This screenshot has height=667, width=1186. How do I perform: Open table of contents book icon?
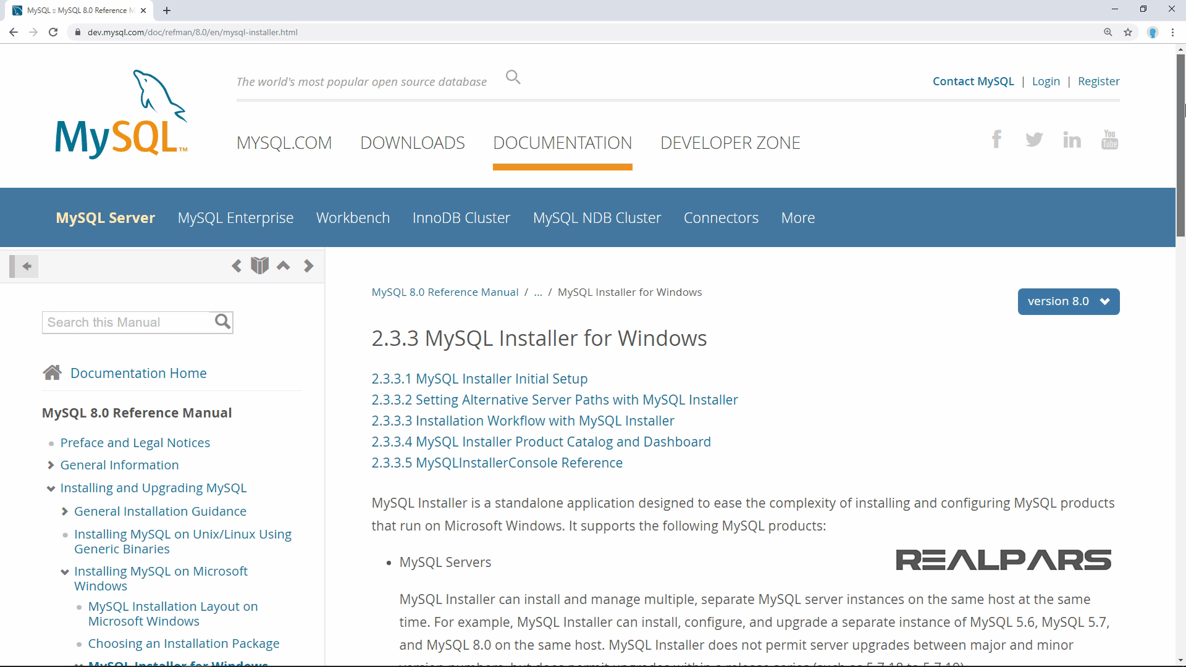click(x=259, y=266)
